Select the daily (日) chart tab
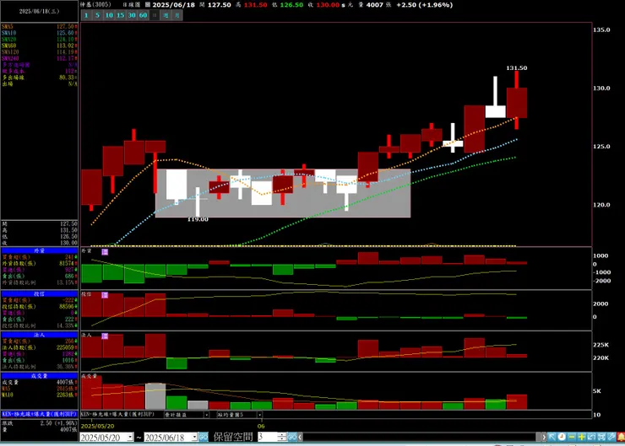625x446 pixels. [155, 15]
